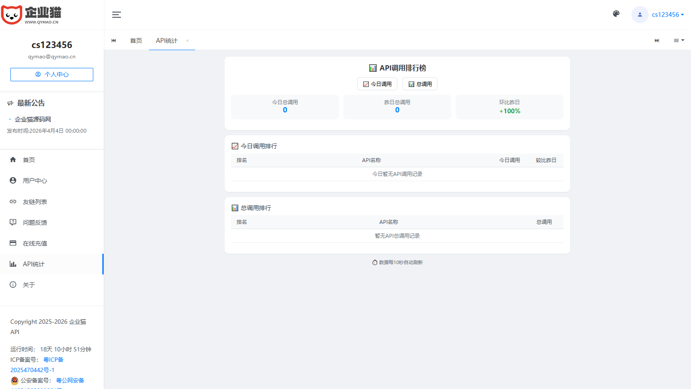Open the theme color palette icon

point(616,14)
